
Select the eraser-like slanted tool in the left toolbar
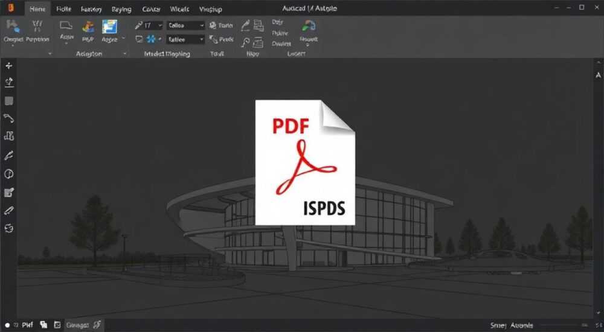pos(9,210)
